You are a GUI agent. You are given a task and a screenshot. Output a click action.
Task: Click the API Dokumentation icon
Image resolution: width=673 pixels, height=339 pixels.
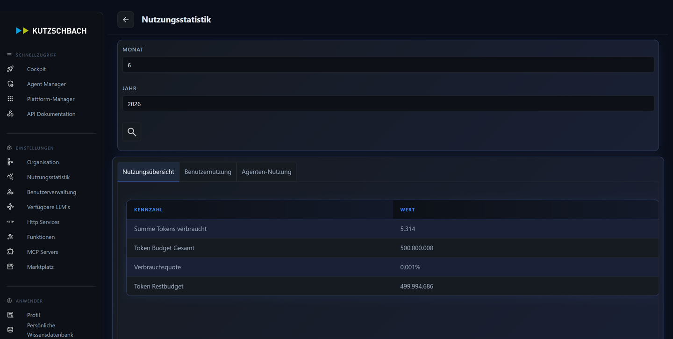(x=10, y=114)
